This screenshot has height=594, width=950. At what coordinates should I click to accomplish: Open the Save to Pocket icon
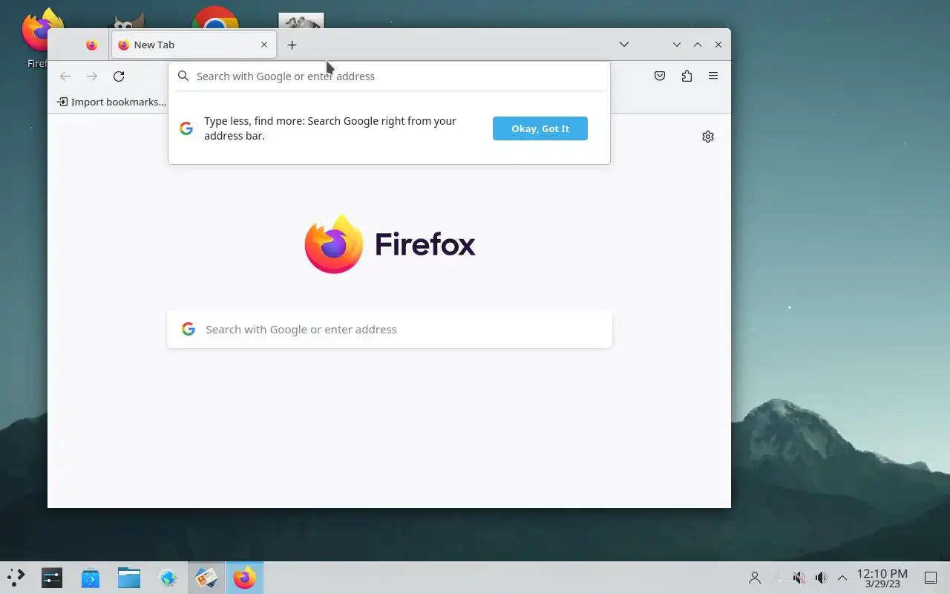660,76
